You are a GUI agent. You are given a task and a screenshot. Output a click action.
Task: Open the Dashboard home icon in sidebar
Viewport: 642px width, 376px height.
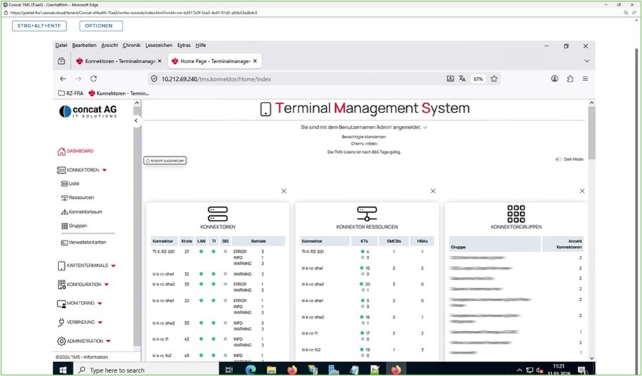(x=61, y=151)
